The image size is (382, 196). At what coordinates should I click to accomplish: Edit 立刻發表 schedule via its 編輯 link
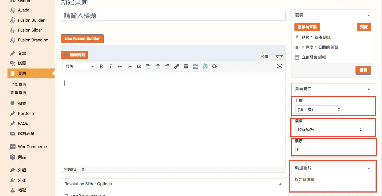pyautogui.click(x=322, y=57)
